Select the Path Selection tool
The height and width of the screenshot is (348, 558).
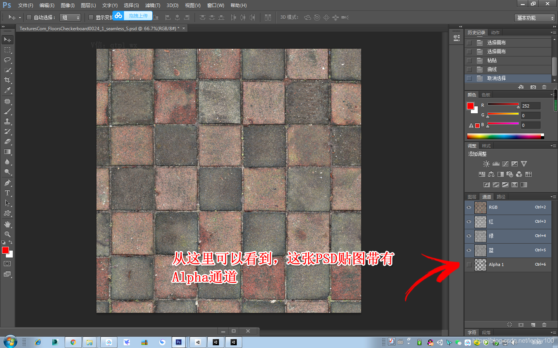7,203
